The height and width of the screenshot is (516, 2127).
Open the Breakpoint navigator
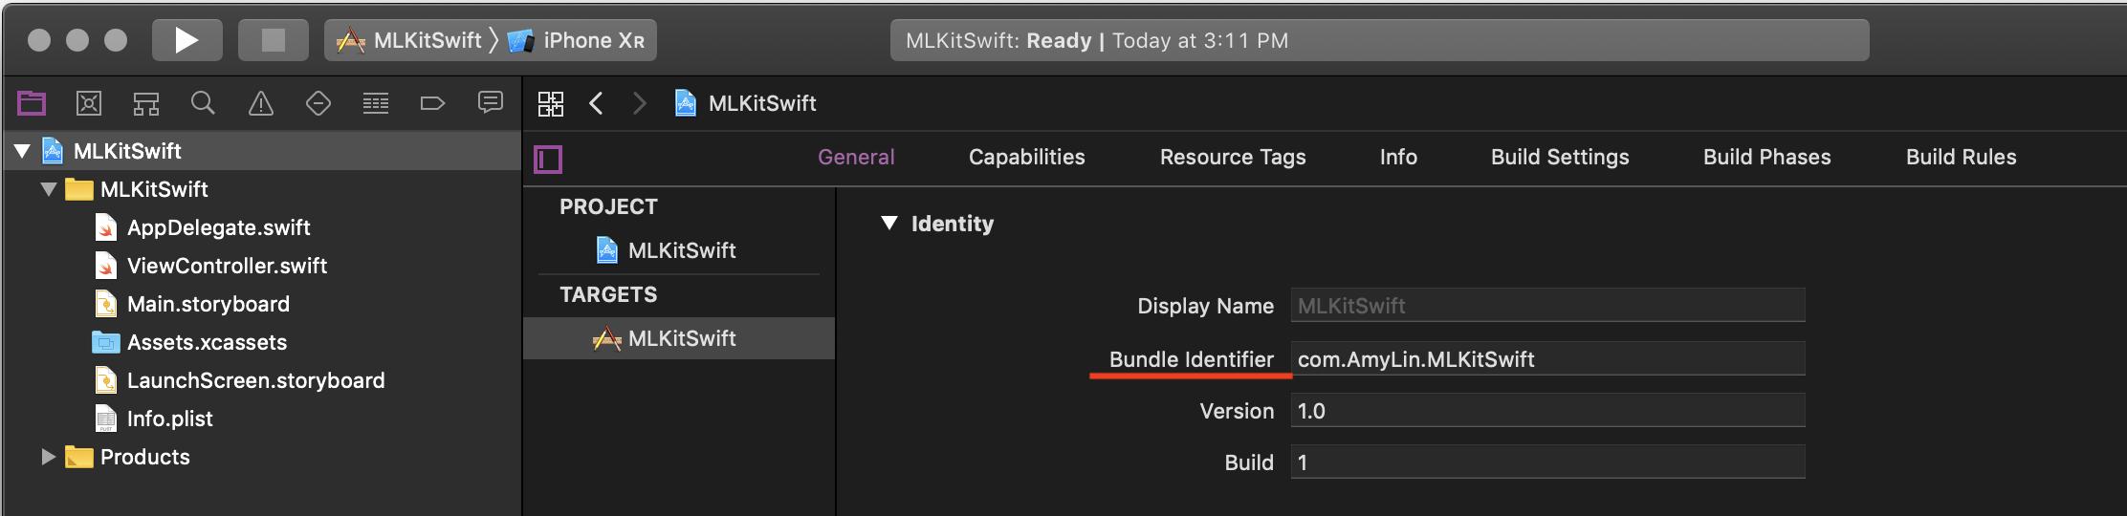[x=433, y=103]
